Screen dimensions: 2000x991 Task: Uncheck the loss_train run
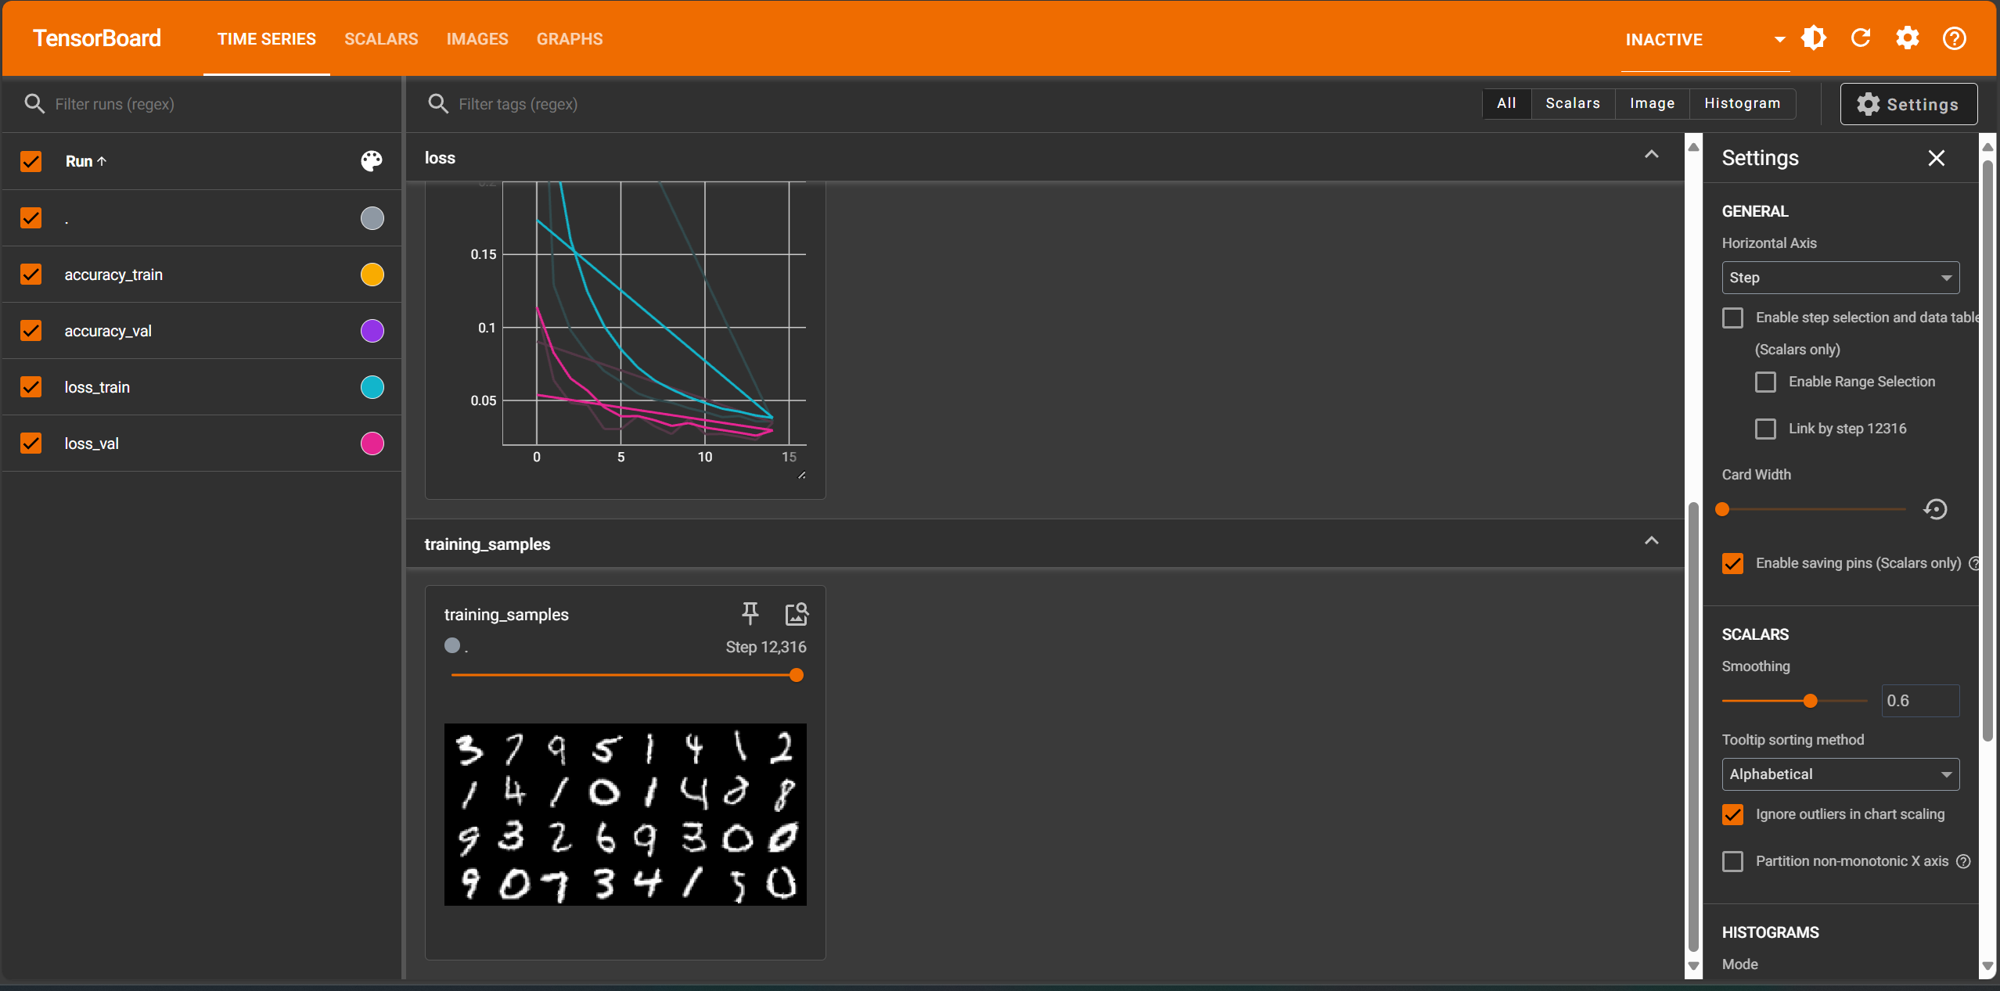click(31, 386)
